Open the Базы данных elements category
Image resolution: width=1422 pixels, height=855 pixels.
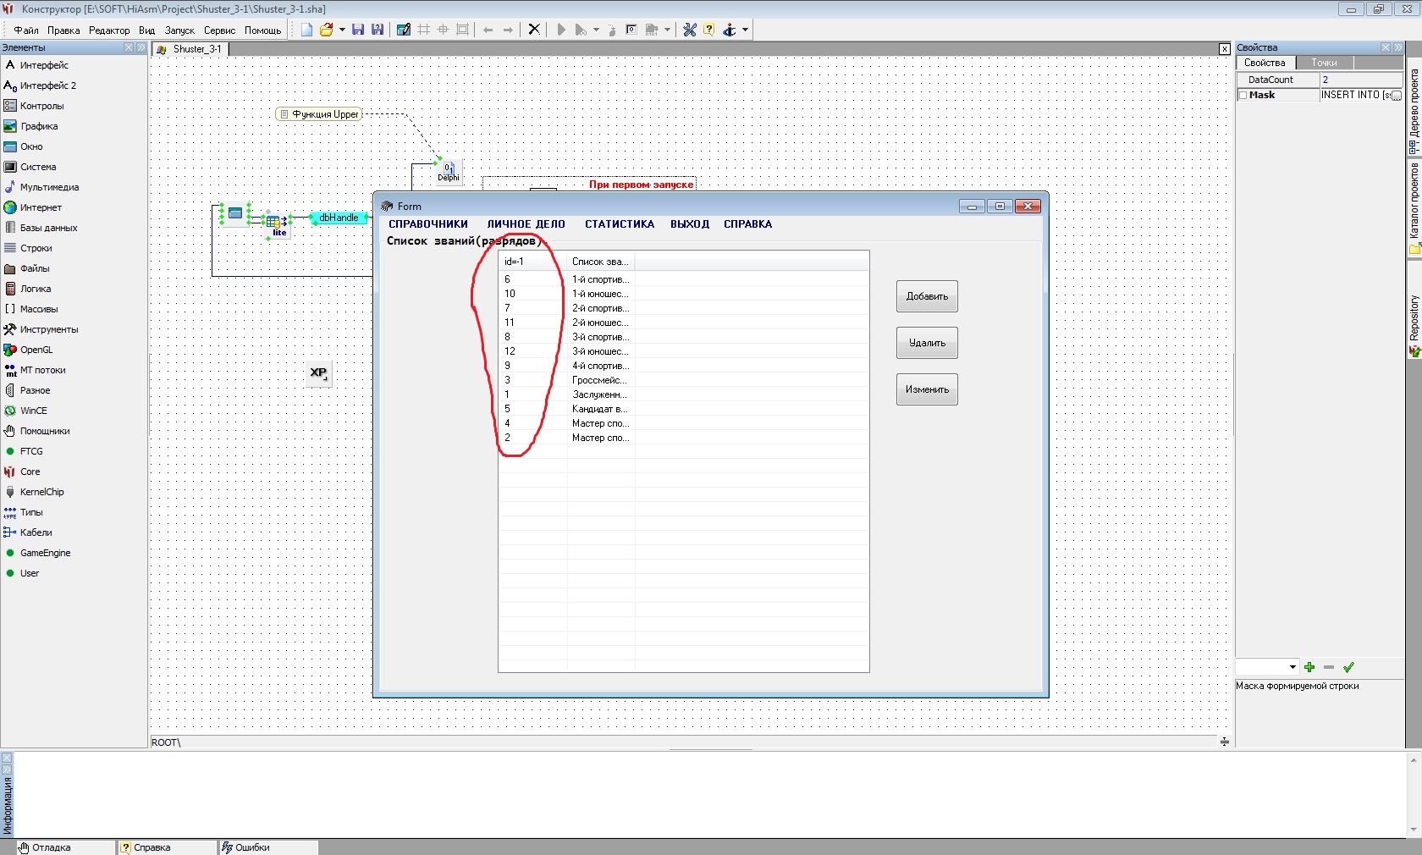click(48, 228)
